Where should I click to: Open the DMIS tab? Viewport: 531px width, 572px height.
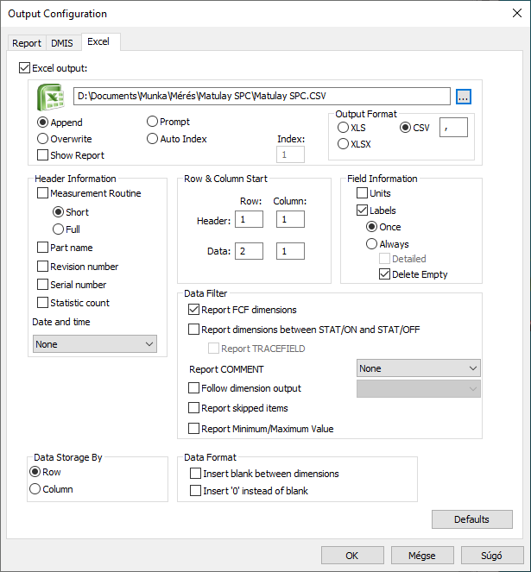click(62, 42)
